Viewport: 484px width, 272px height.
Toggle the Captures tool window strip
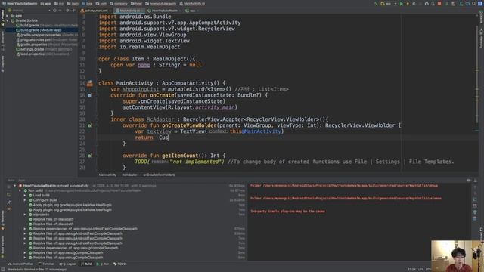(2, 64)
